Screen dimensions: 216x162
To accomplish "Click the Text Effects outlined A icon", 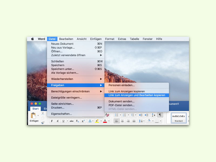I will click(90, 121).
